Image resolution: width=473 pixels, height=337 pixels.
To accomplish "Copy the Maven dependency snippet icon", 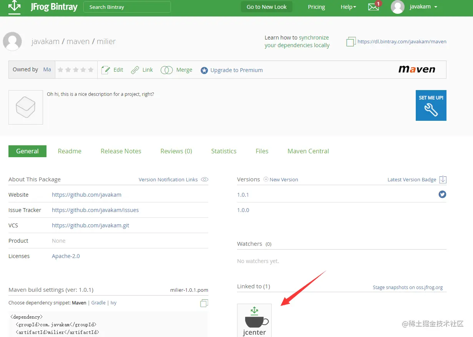I will (204, 303).
